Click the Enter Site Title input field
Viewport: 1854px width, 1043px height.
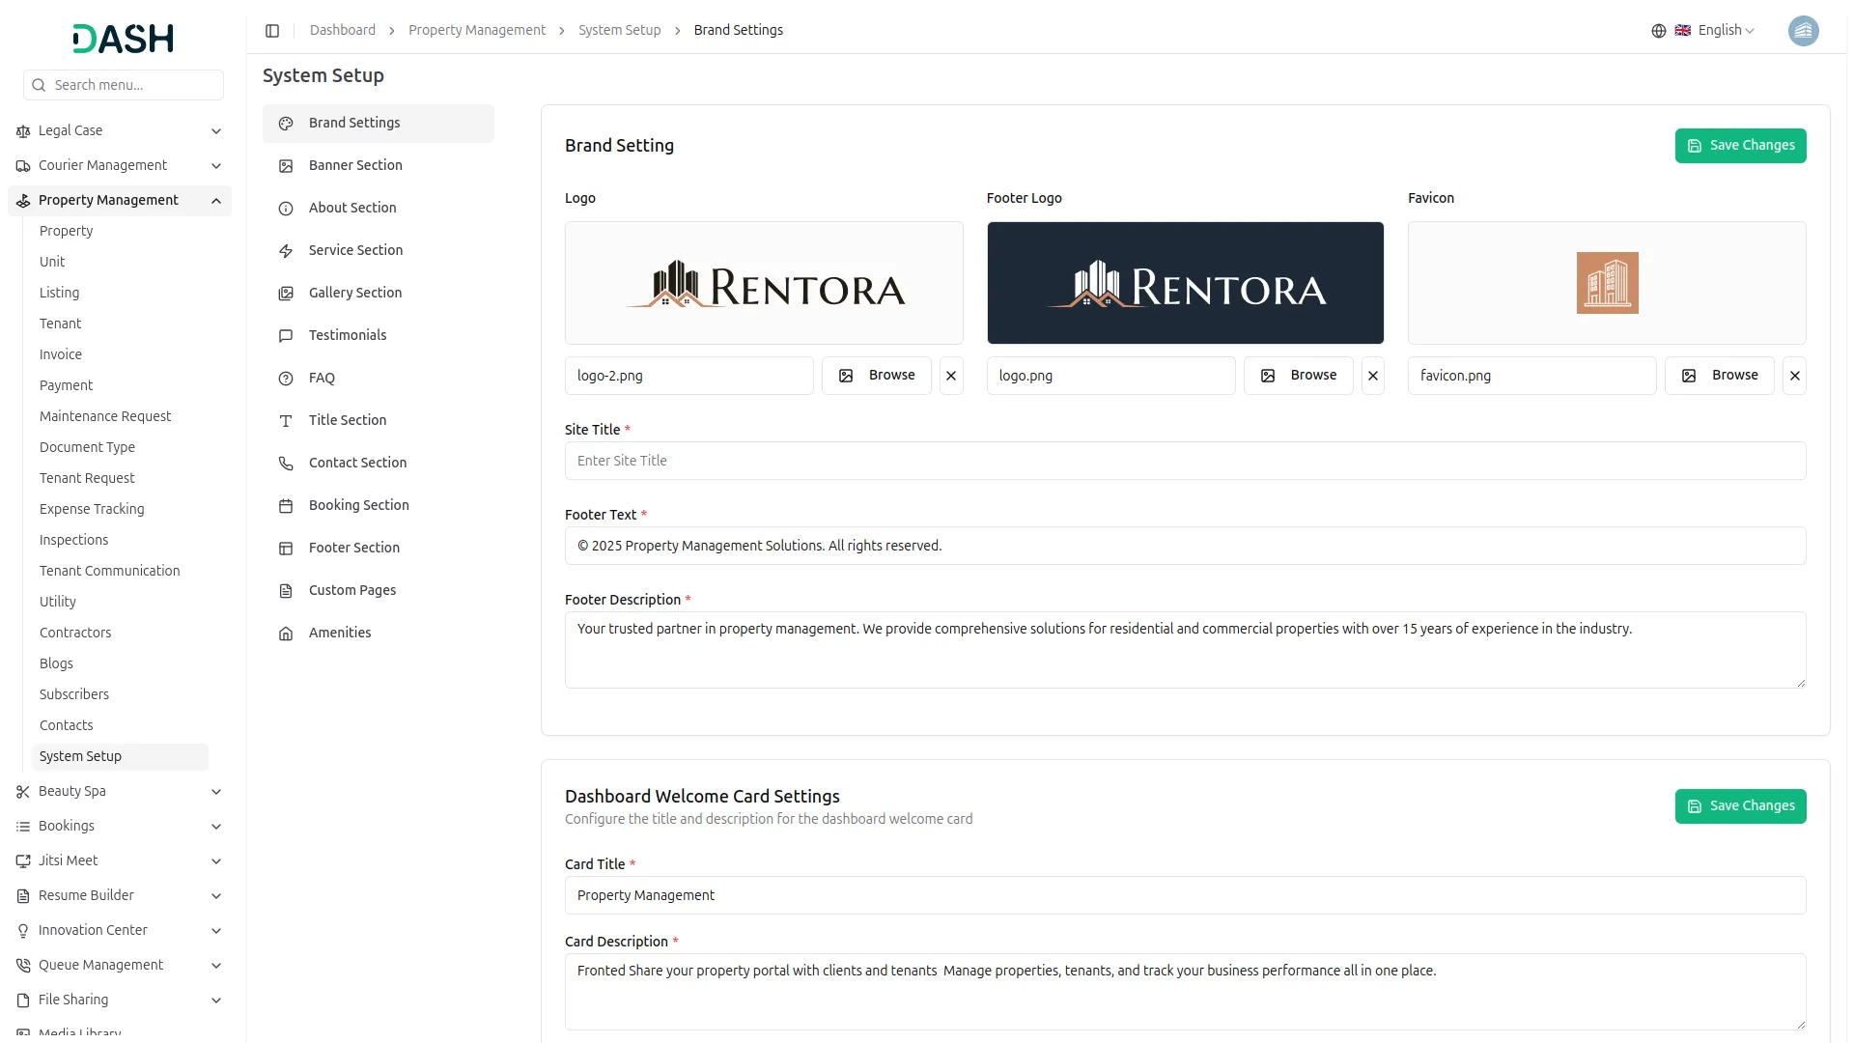click(1184, 461)
